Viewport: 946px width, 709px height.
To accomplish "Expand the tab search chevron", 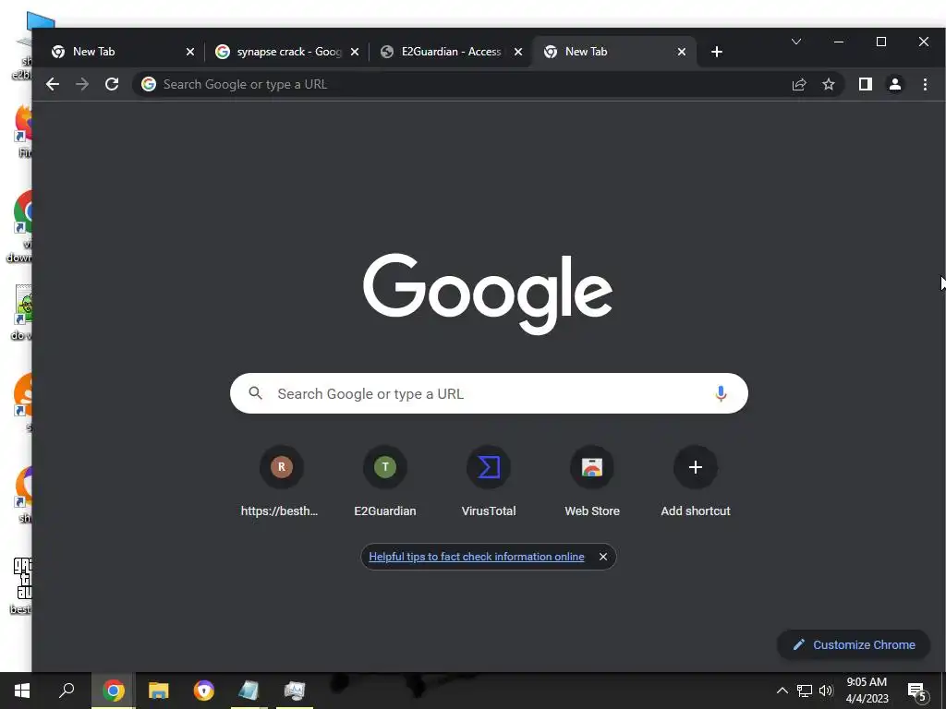I will point(796,42).
